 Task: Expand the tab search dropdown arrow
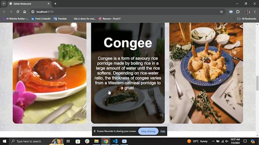(4, 4)
